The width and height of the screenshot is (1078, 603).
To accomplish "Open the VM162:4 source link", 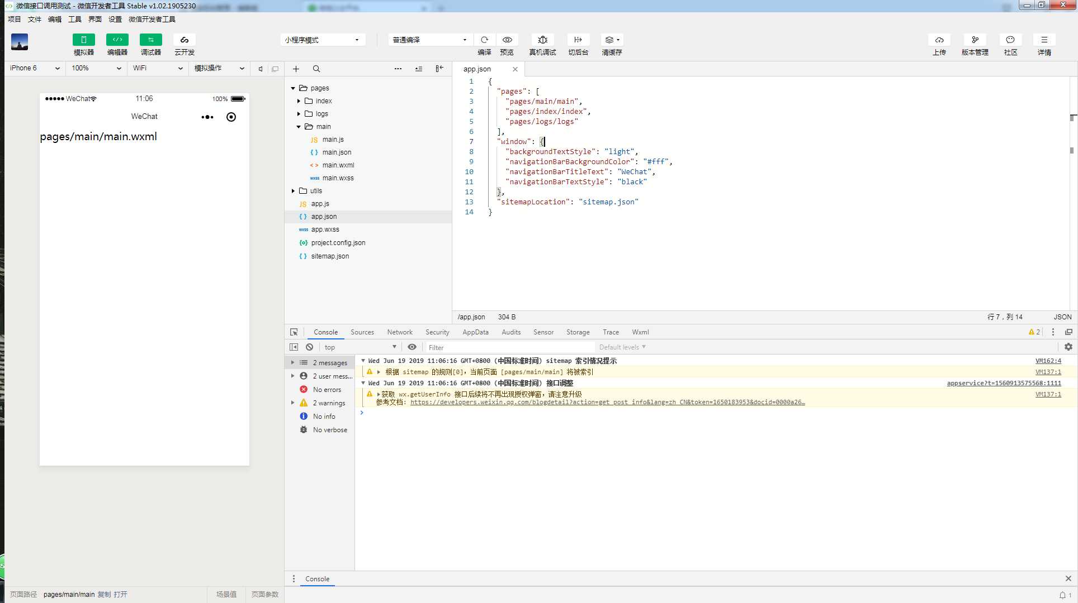I will coord(1048,361).
